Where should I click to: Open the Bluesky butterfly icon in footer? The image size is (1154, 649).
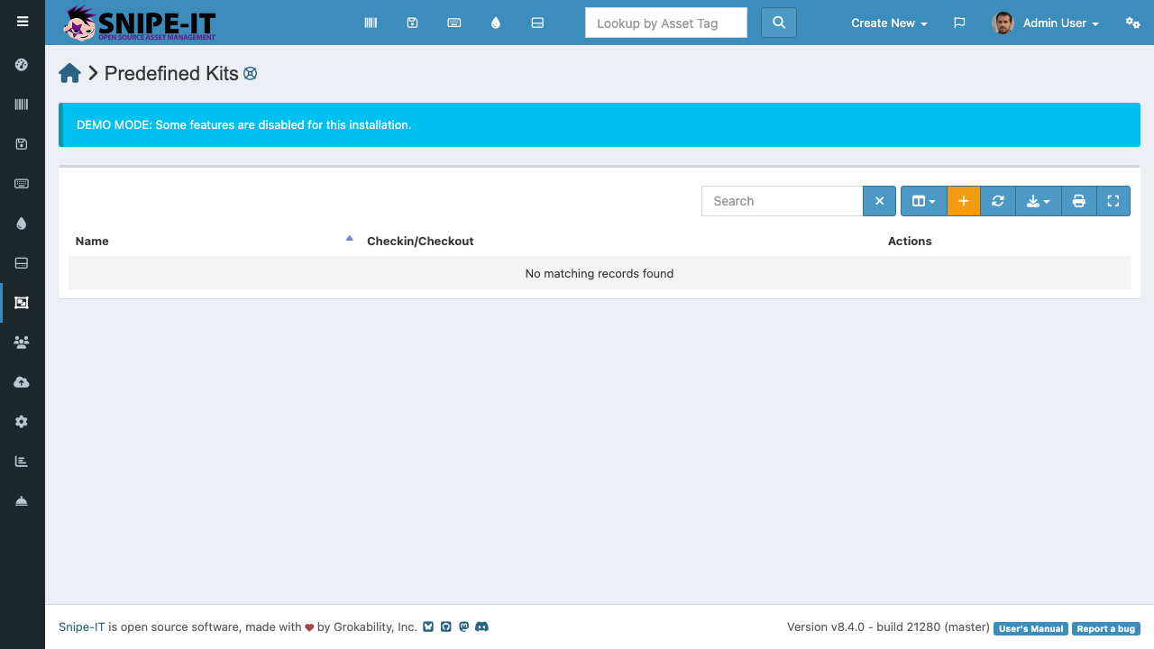[428, 626]
